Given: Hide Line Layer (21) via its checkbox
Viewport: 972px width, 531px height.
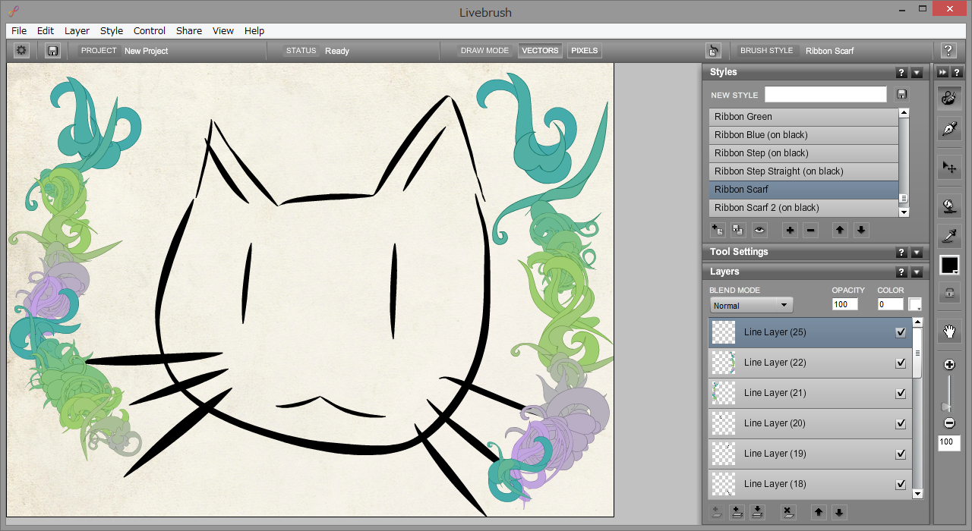Looking at the screenshot, I should click(x=901, y=393).
